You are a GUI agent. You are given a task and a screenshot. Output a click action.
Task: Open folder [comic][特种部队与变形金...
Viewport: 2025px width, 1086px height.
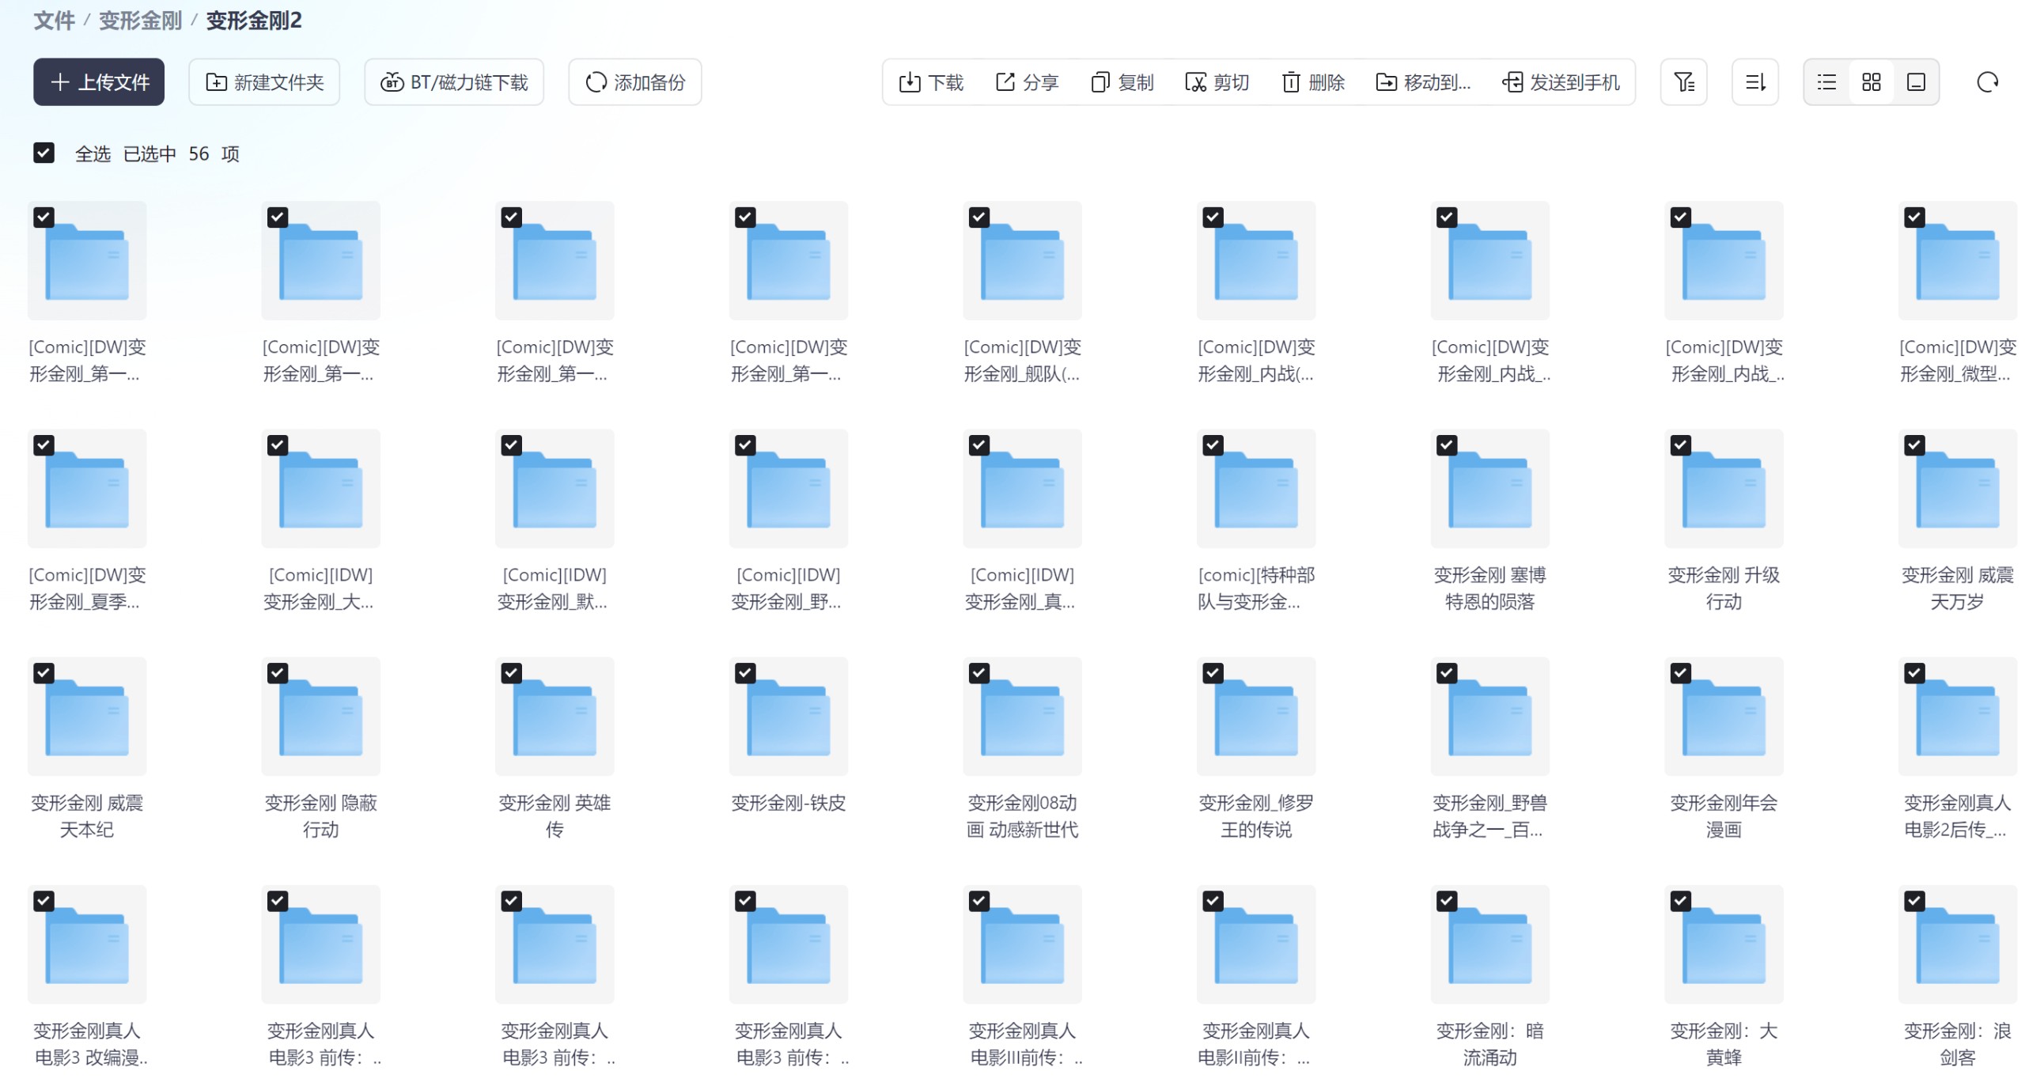tap(1256, 489)
